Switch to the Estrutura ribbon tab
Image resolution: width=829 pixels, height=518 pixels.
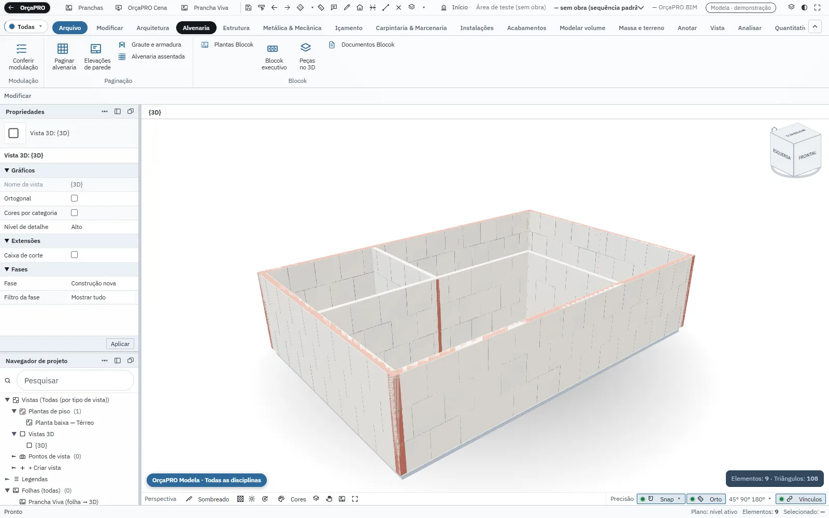(236, 28)
